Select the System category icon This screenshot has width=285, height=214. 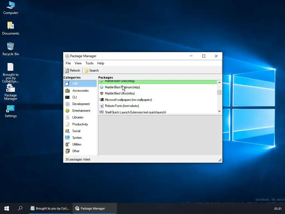click(67, 138)
